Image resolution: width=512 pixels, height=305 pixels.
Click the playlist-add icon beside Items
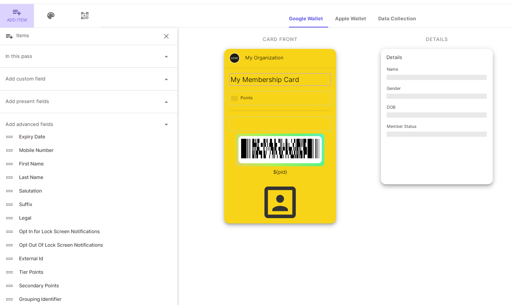tap(9, 36)
